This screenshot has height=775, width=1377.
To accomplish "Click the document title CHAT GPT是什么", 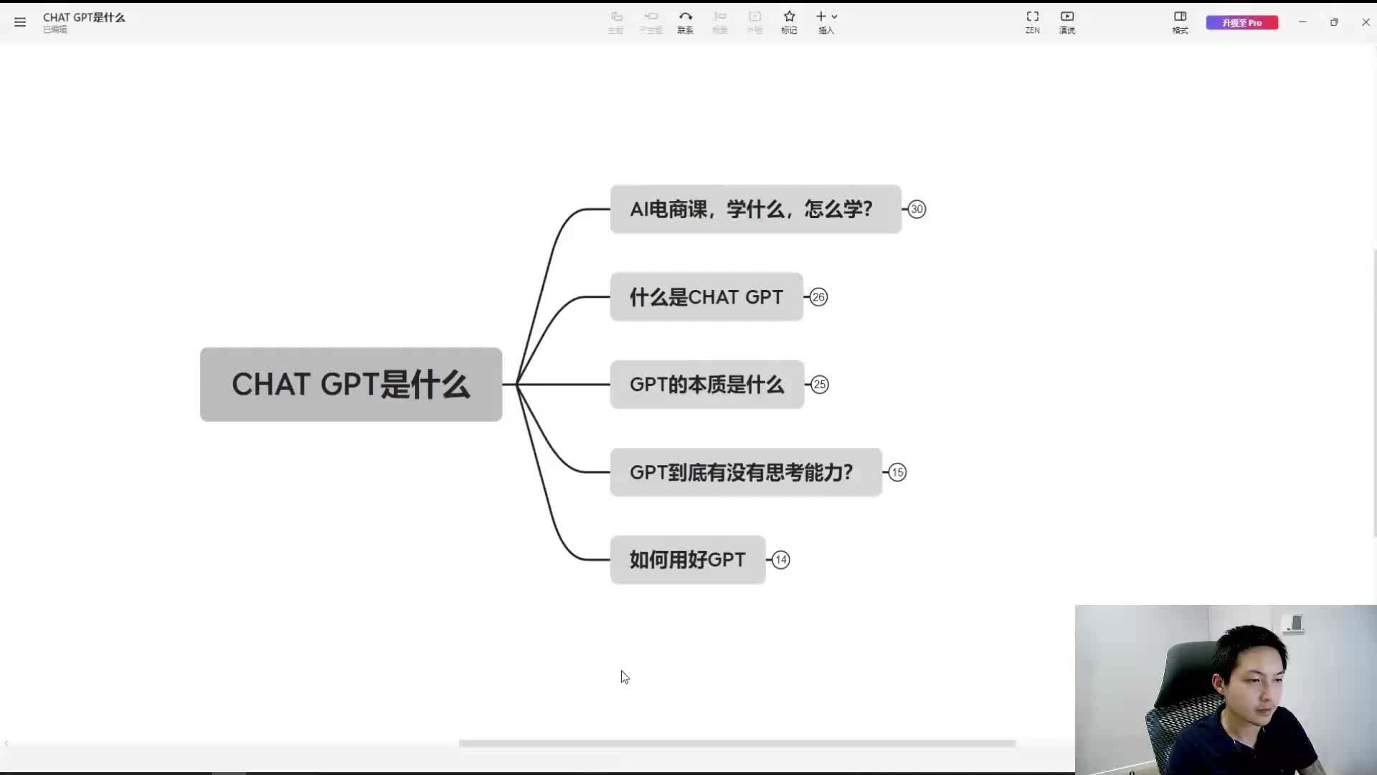I will coord(84,17).
